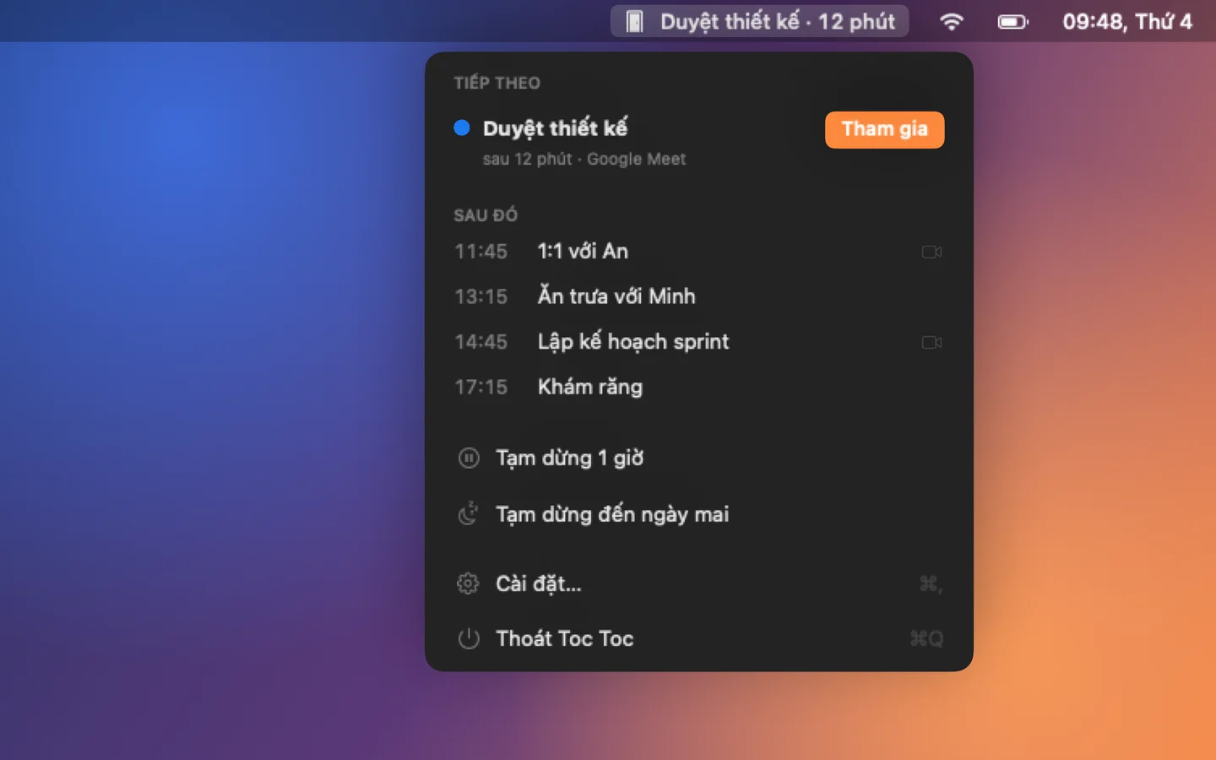Click the door icon in the menu bar
The height and width of the screenshot is (760, 1216).
[x=634, y=21]
